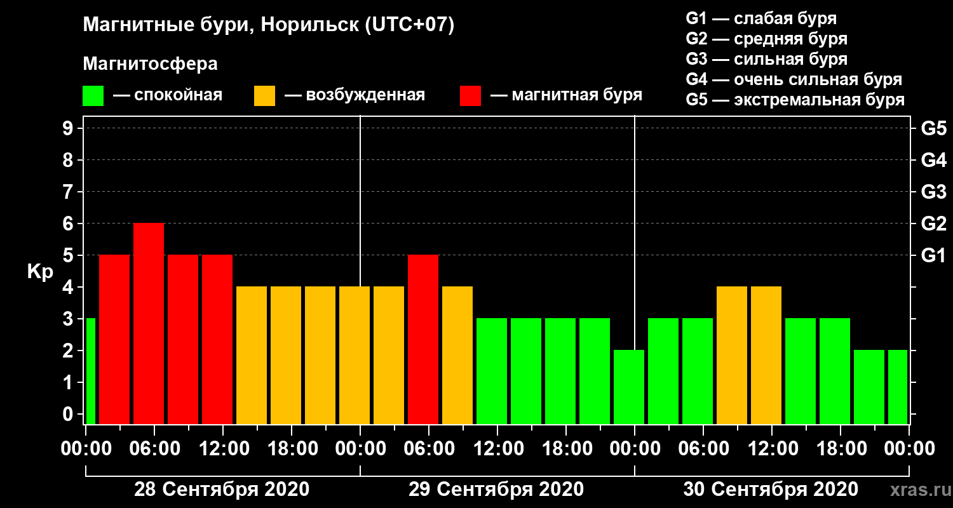This screenshot has width=953, height=508.
Task: Click the '0' tick on the Kp axis
Action: [x=69, y=414]
